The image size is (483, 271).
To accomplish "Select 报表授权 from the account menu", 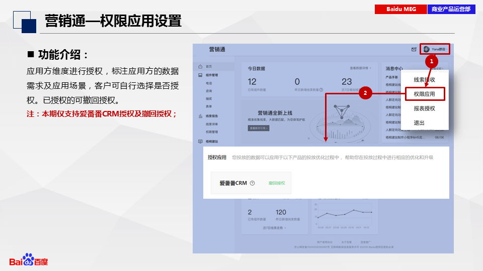I will [424, 108].
